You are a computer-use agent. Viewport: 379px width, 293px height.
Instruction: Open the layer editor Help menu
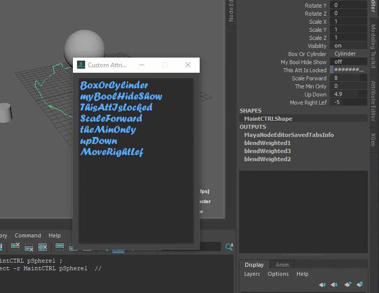point(302,274)
